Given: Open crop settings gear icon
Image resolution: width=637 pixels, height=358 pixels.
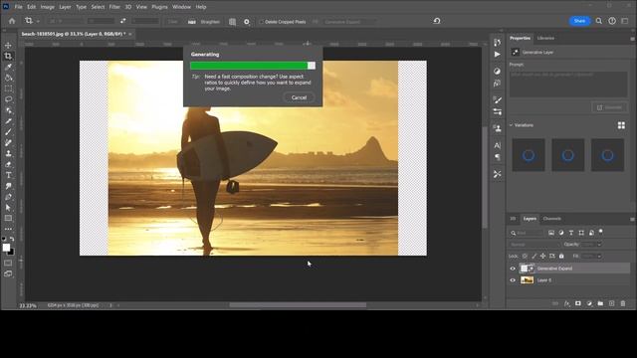Looking at the screenshot, I should coord(247,22).
